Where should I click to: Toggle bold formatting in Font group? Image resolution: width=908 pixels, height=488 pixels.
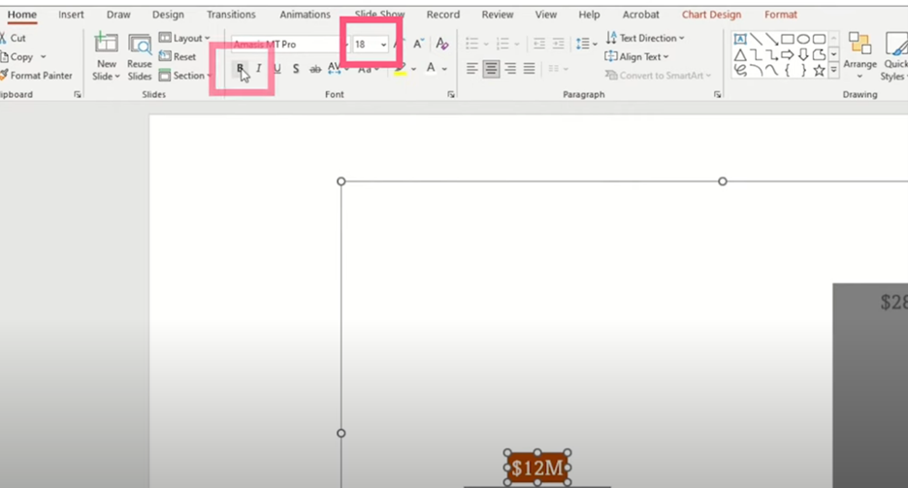(241, 69)
